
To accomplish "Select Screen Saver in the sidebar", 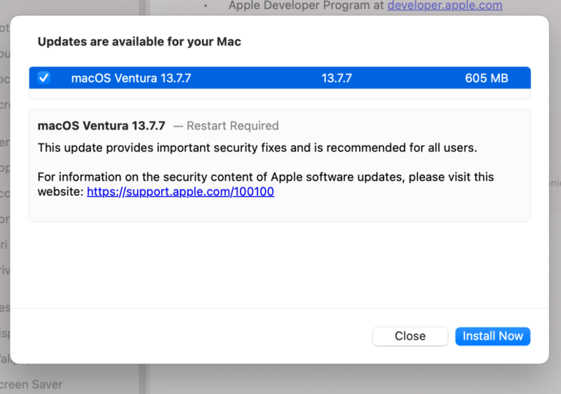I will [x=32, y=385].
